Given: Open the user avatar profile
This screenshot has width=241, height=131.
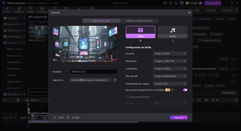Looking at the screenshot, I should [182, 3].
